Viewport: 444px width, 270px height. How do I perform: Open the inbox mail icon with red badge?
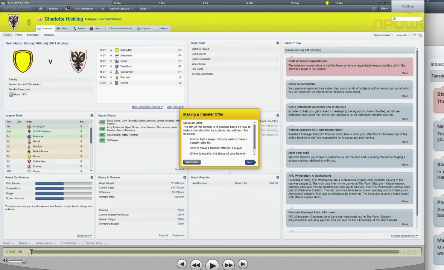[68, 8]
